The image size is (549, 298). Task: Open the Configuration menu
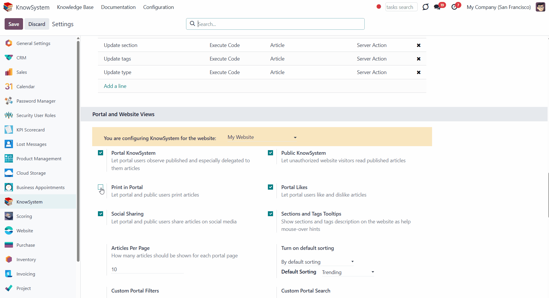(x=158, y=7)
